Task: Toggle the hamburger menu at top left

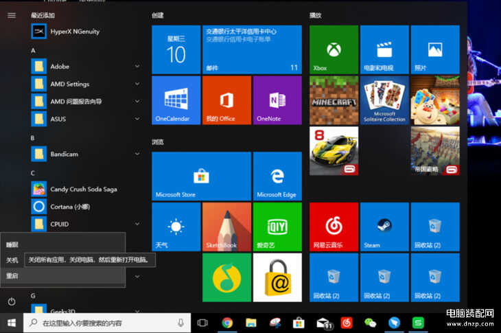Action: tap(12, 15)
